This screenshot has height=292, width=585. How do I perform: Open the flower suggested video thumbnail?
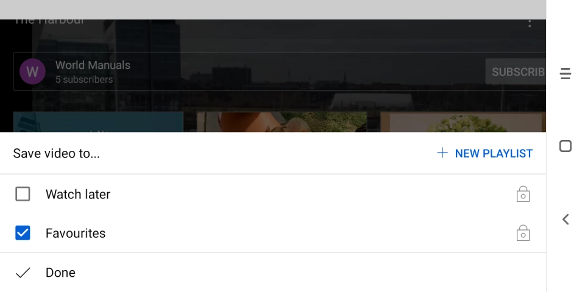(463, 122)
